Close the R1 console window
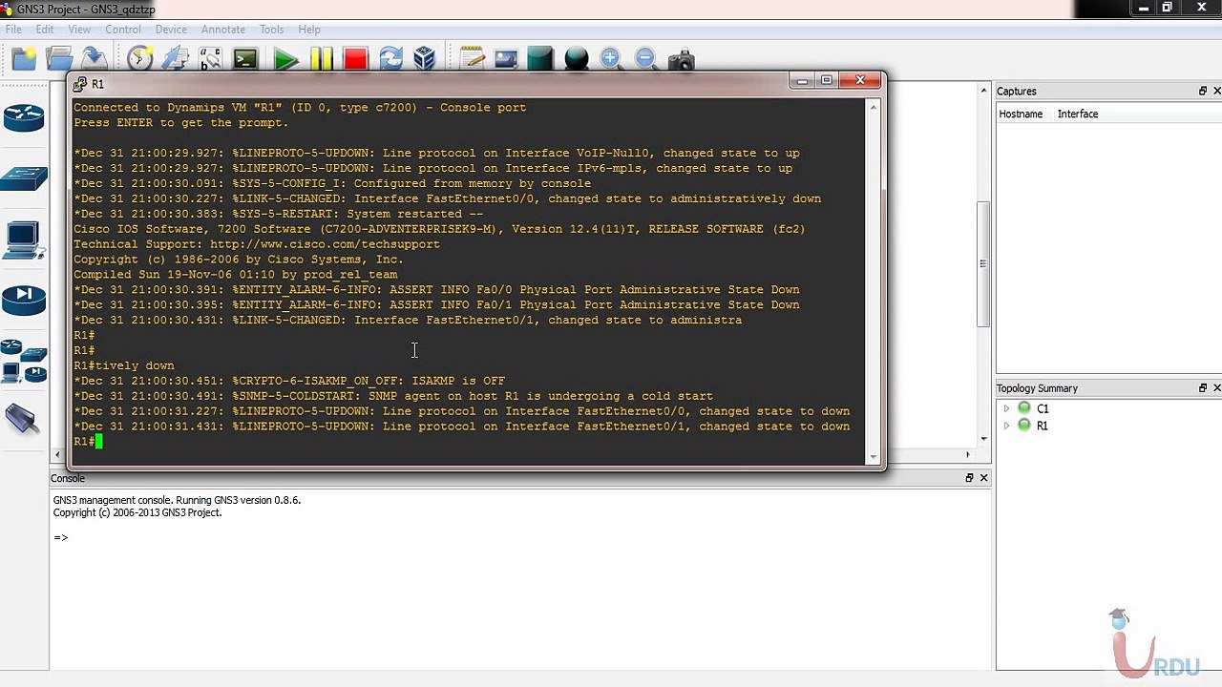This screenshot has width=1222, height=687. point(860,82)
